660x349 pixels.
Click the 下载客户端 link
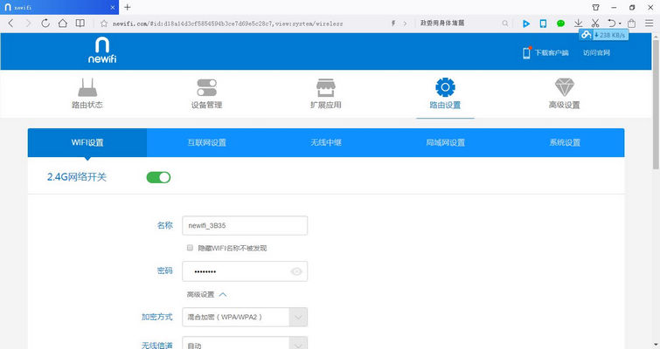552,52
